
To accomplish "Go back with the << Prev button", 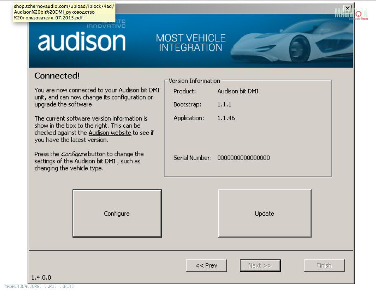I will click(206, 266).
